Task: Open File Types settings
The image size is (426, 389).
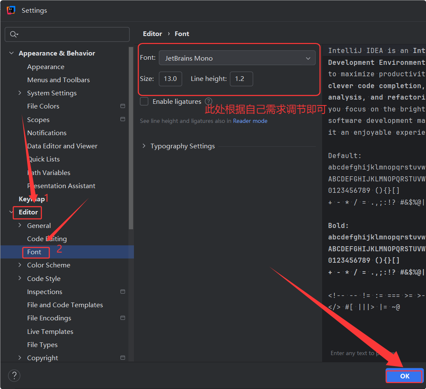Action: (42, 345)
